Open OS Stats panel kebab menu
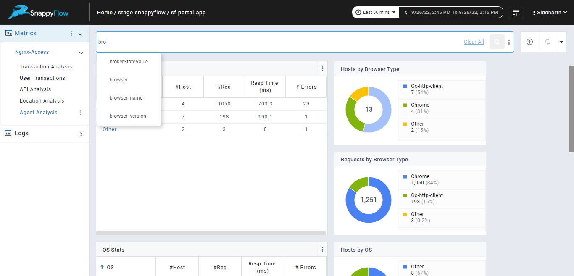The image size is (574, 276). click(x=322, y=250)
